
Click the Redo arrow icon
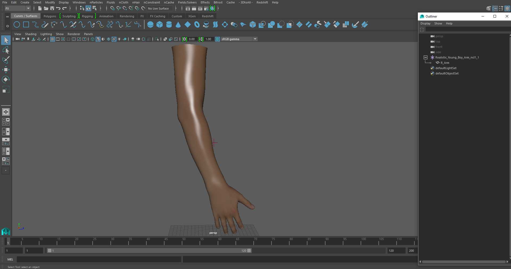pos(64,9)
